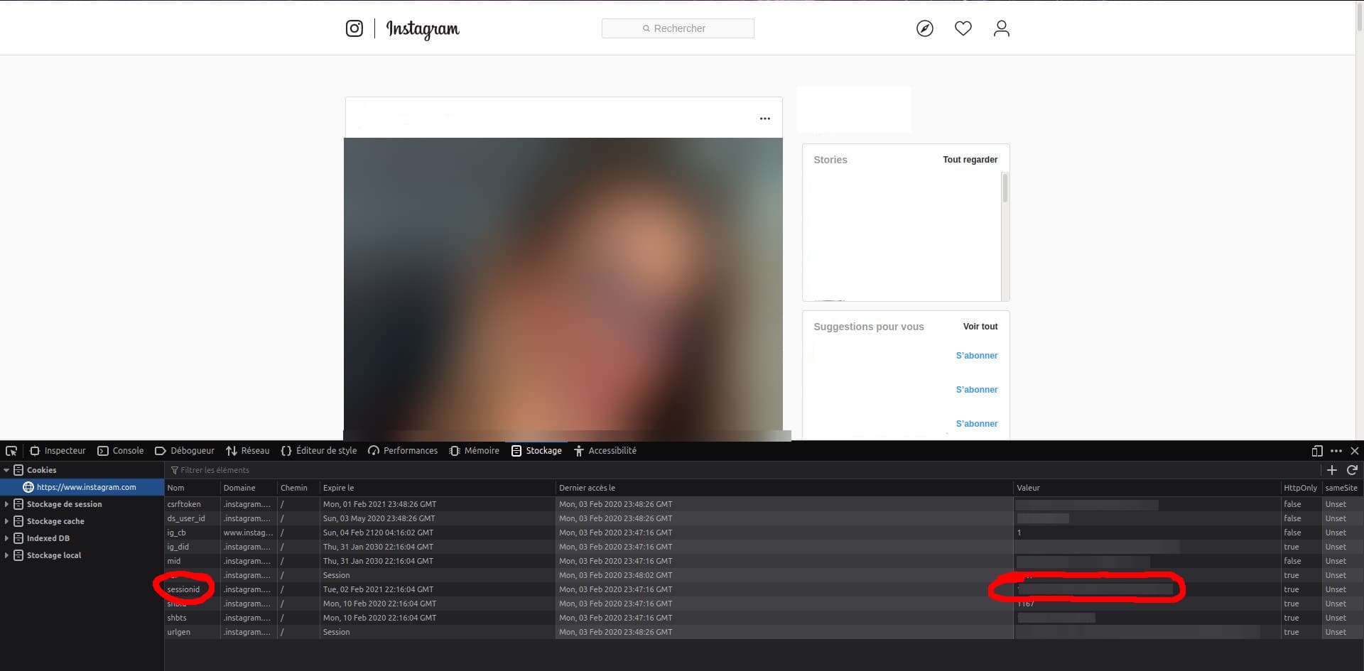The width and height of the screenshot is (1364, 671).
Task: Open devtools more options ellipsis menu
Action: click(1336, 451)
